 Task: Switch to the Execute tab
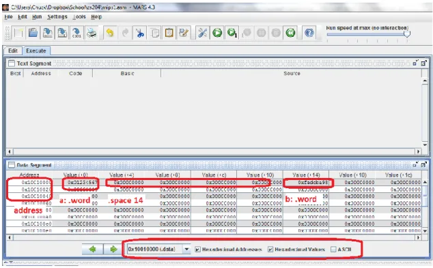[36, 50]
